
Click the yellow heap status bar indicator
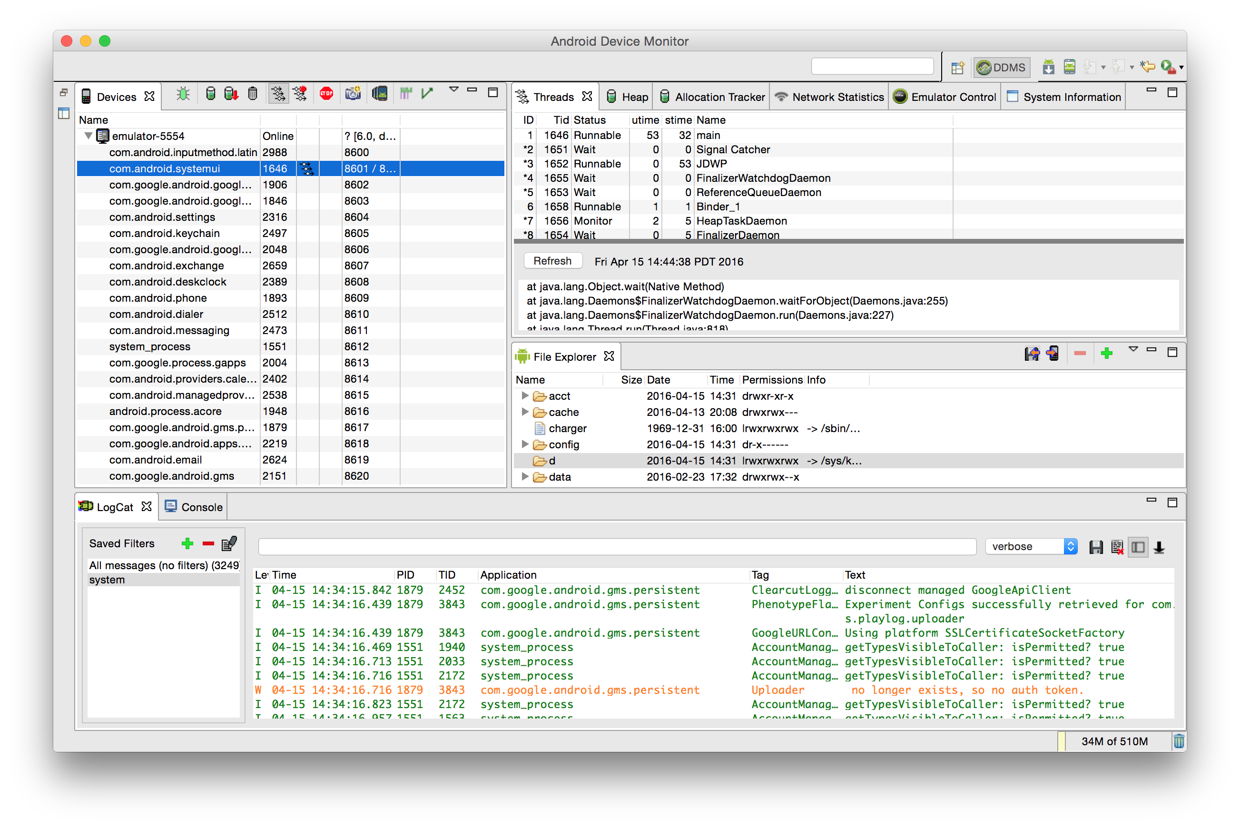(x=1061, y=741)
